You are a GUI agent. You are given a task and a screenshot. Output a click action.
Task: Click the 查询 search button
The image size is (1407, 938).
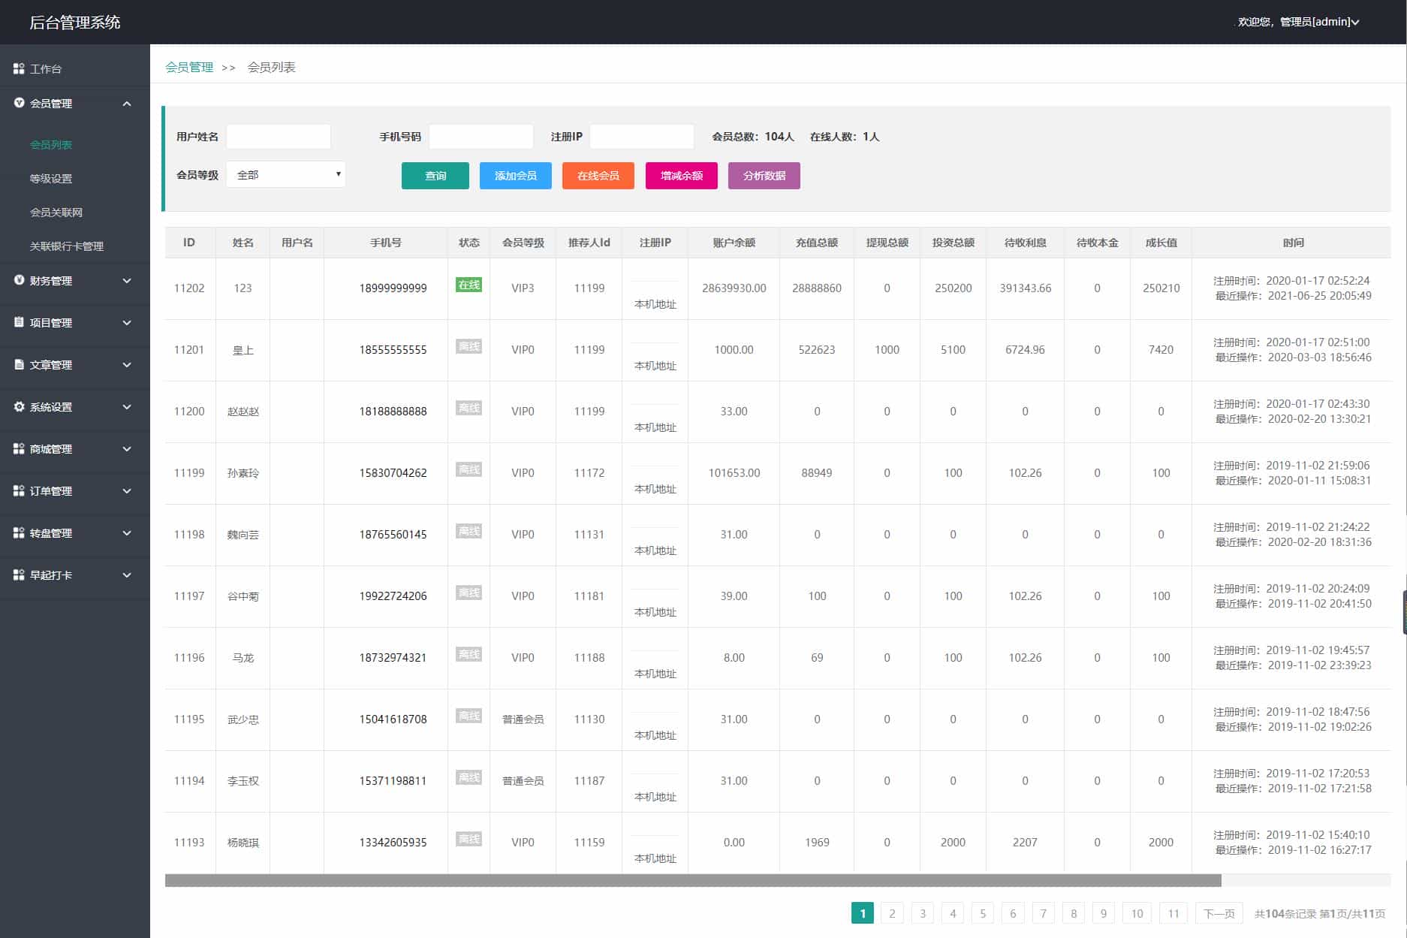[435, 176]
